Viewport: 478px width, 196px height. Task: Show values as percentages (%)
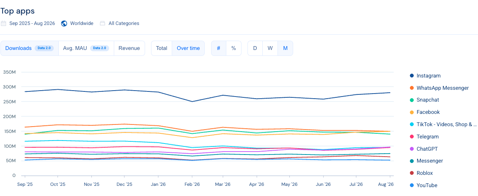coord(234,48)
